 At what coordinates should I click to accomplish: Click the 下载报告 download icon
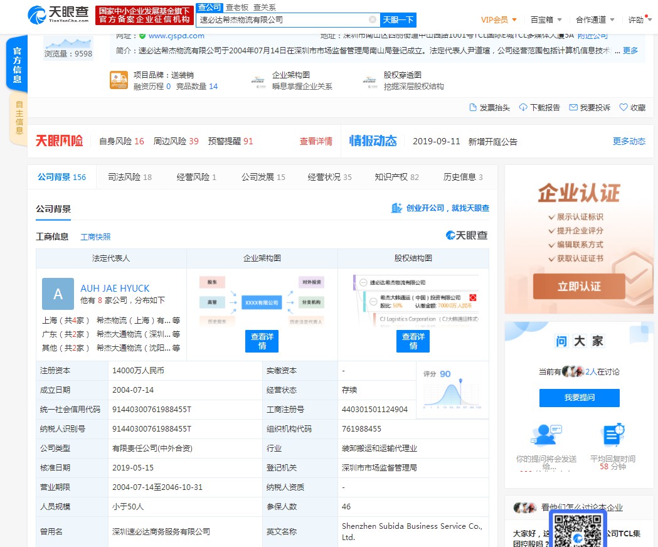coord(523,107)
